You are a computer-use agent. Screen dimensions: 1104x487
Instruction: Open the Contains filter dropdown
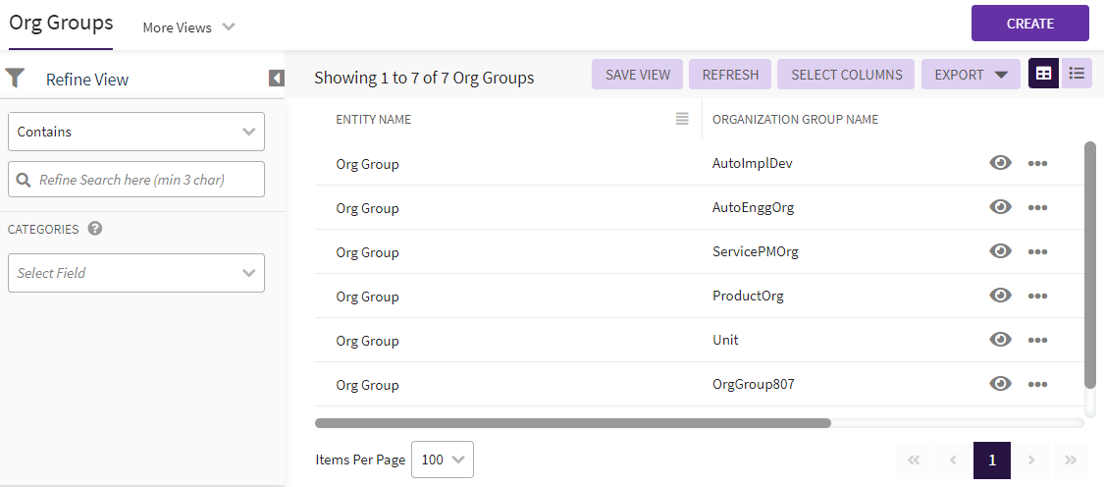coord(136,132)
